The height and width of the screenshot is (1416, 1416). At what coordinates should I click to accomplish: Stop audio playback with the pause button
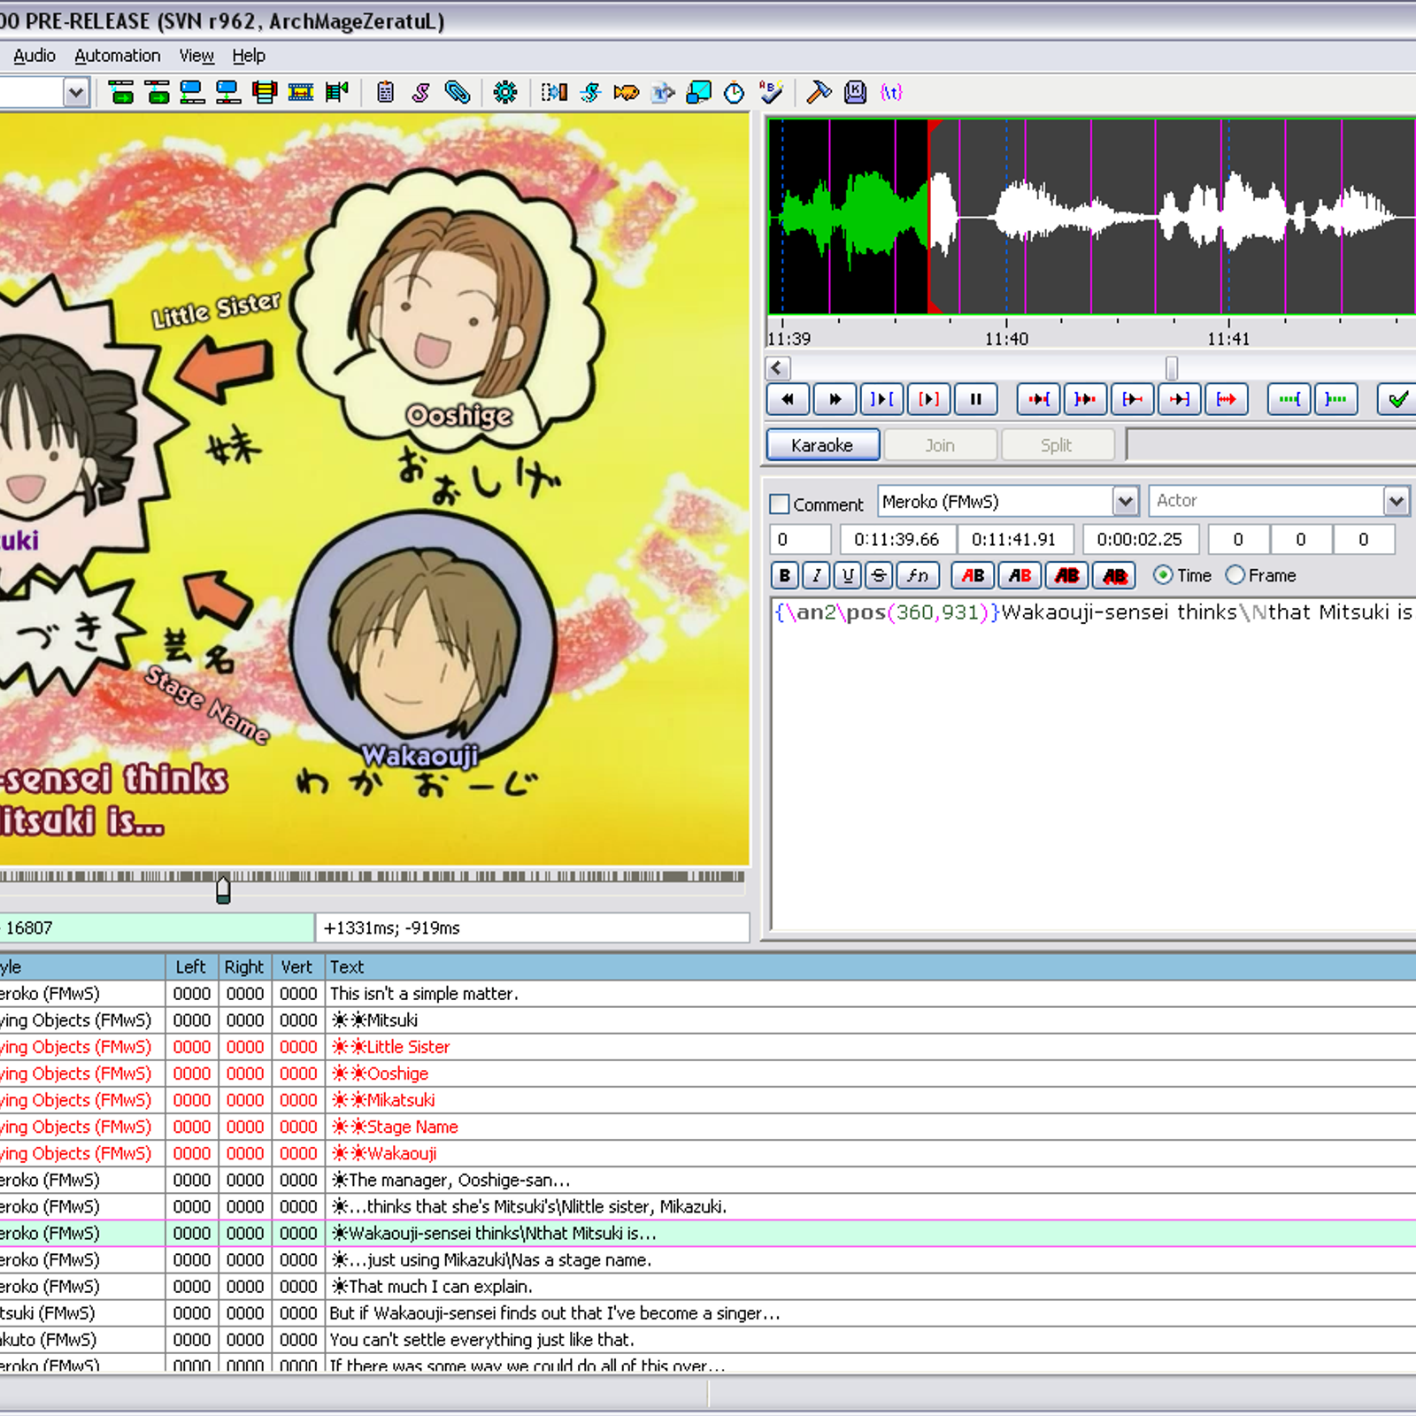(976, 399)
